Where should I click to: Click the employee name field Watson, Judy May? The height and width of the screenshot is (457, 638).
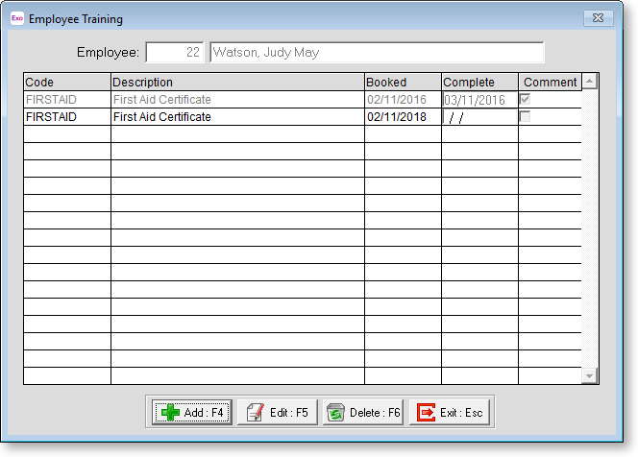[376, 53]
